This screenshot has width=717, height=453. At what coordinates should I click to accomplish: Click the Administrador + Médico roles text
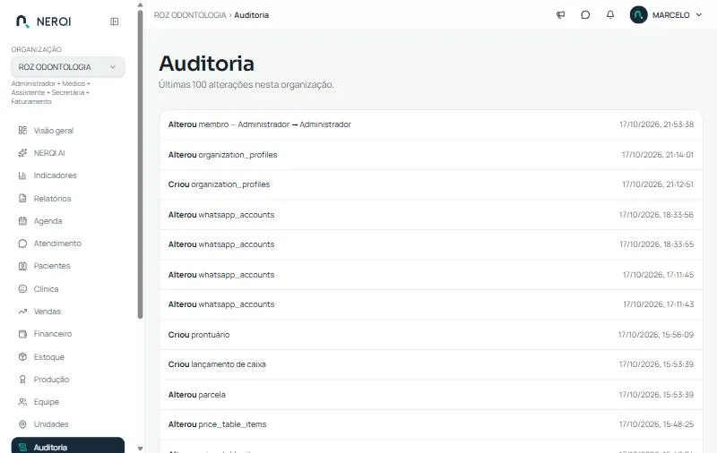pos(51,93)
